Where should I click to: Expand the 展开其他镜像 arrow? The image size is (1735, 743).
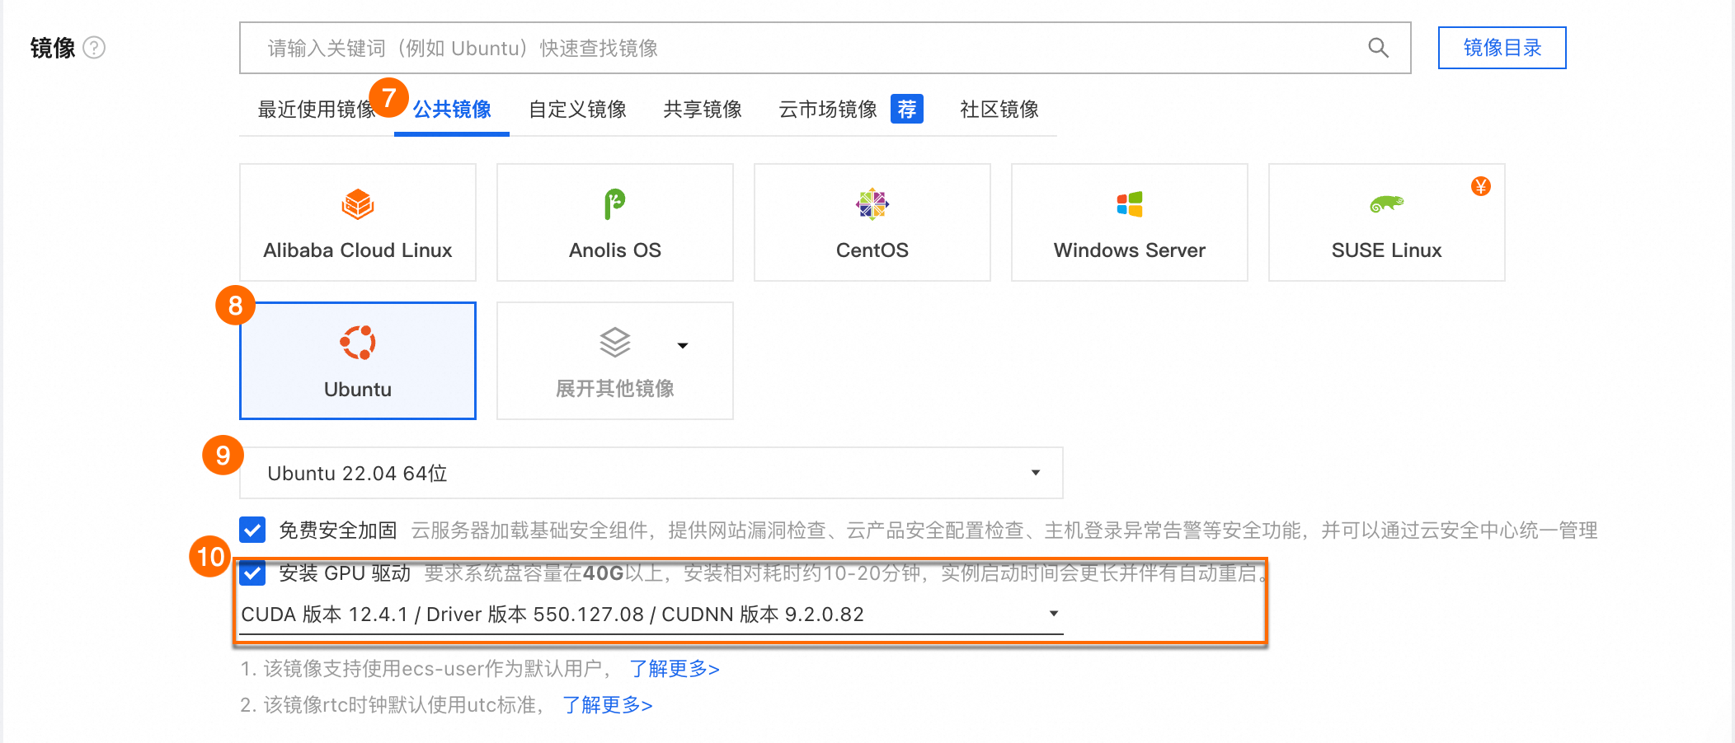683,345
